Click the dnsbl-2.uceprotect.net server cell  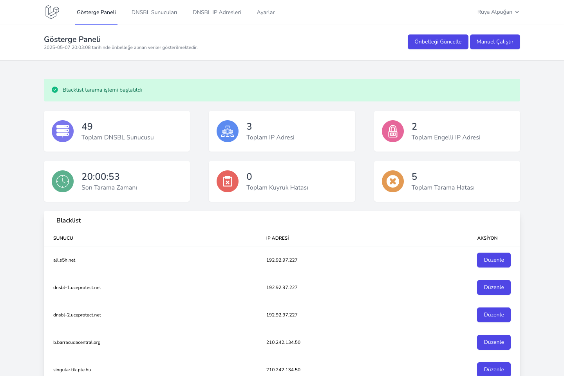coord(77,315)
